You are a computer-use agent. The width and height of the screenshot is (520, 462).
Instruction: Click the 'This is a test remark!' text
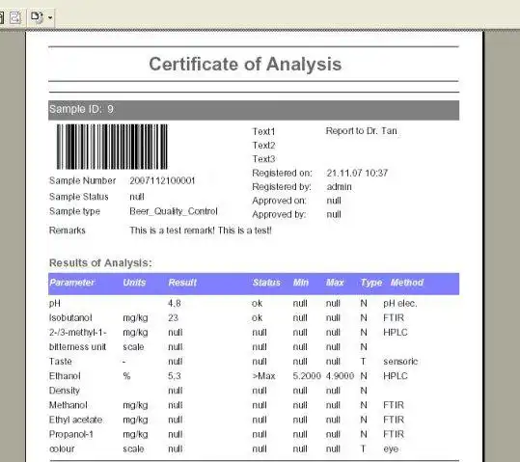coord(172,231)
